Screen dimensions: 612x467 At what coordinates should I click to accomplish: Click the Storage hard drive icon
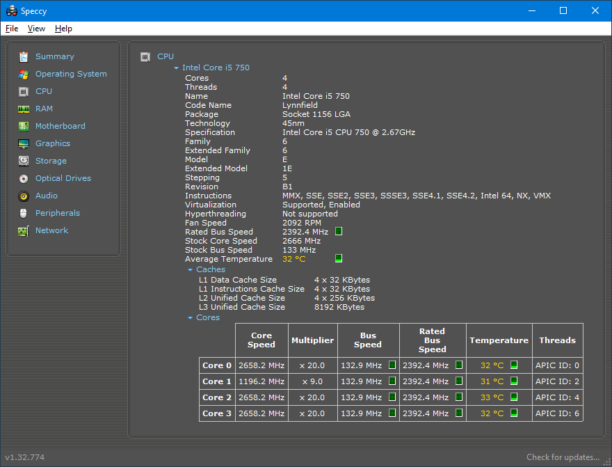pos(24,161)
